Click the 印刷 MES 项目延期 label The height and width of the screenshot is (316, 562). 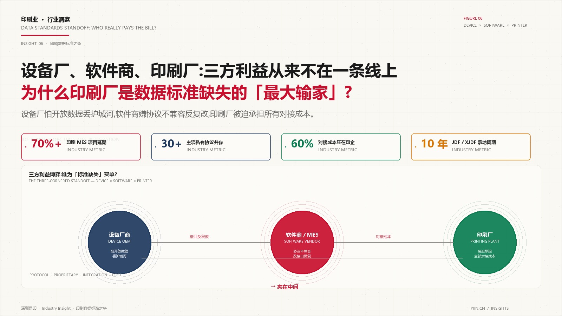86,142
